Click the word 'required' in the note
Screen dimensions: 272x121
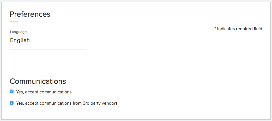click(242, 29)
